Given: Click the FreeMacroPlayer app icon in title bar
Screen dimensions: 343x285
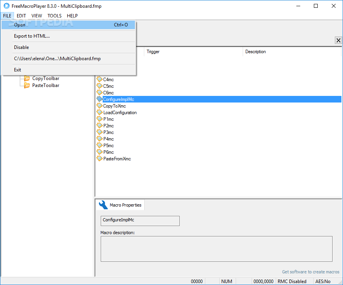Looking at the screenshot, I should (x=7, y=6).
